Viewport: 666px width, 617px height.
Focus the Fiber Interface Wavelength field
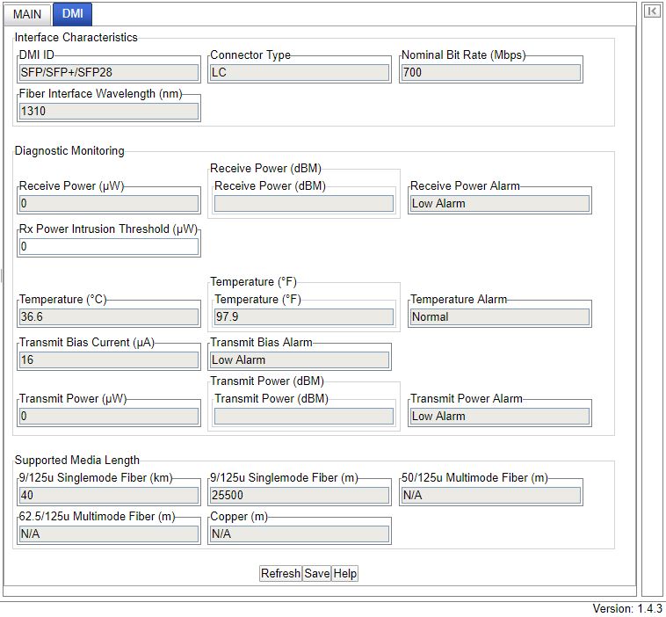109,112
